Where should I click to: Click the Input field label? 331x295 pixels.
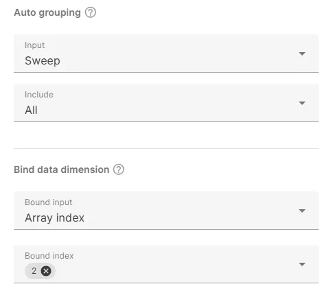click(34, 45)
